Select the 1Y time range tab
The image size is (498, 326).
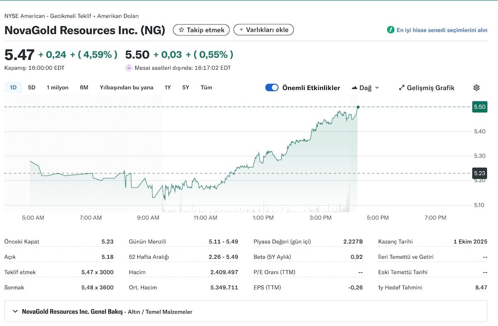(168, 88)
